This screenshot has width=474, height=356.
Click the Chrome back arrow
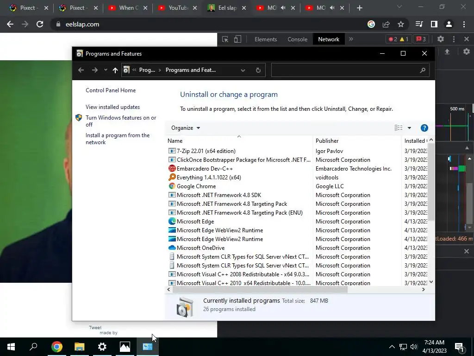tap(10, 24)
